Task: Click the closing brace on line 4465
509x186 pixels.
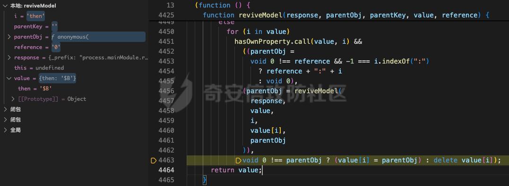Action: pyautogui.click(x=205, y=180)
